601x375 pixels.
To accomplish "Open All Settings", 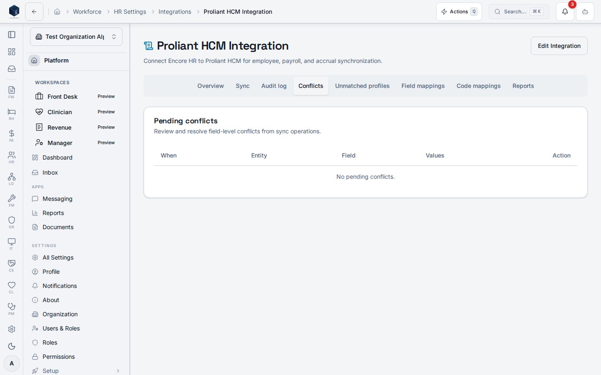I will (76, 257).
